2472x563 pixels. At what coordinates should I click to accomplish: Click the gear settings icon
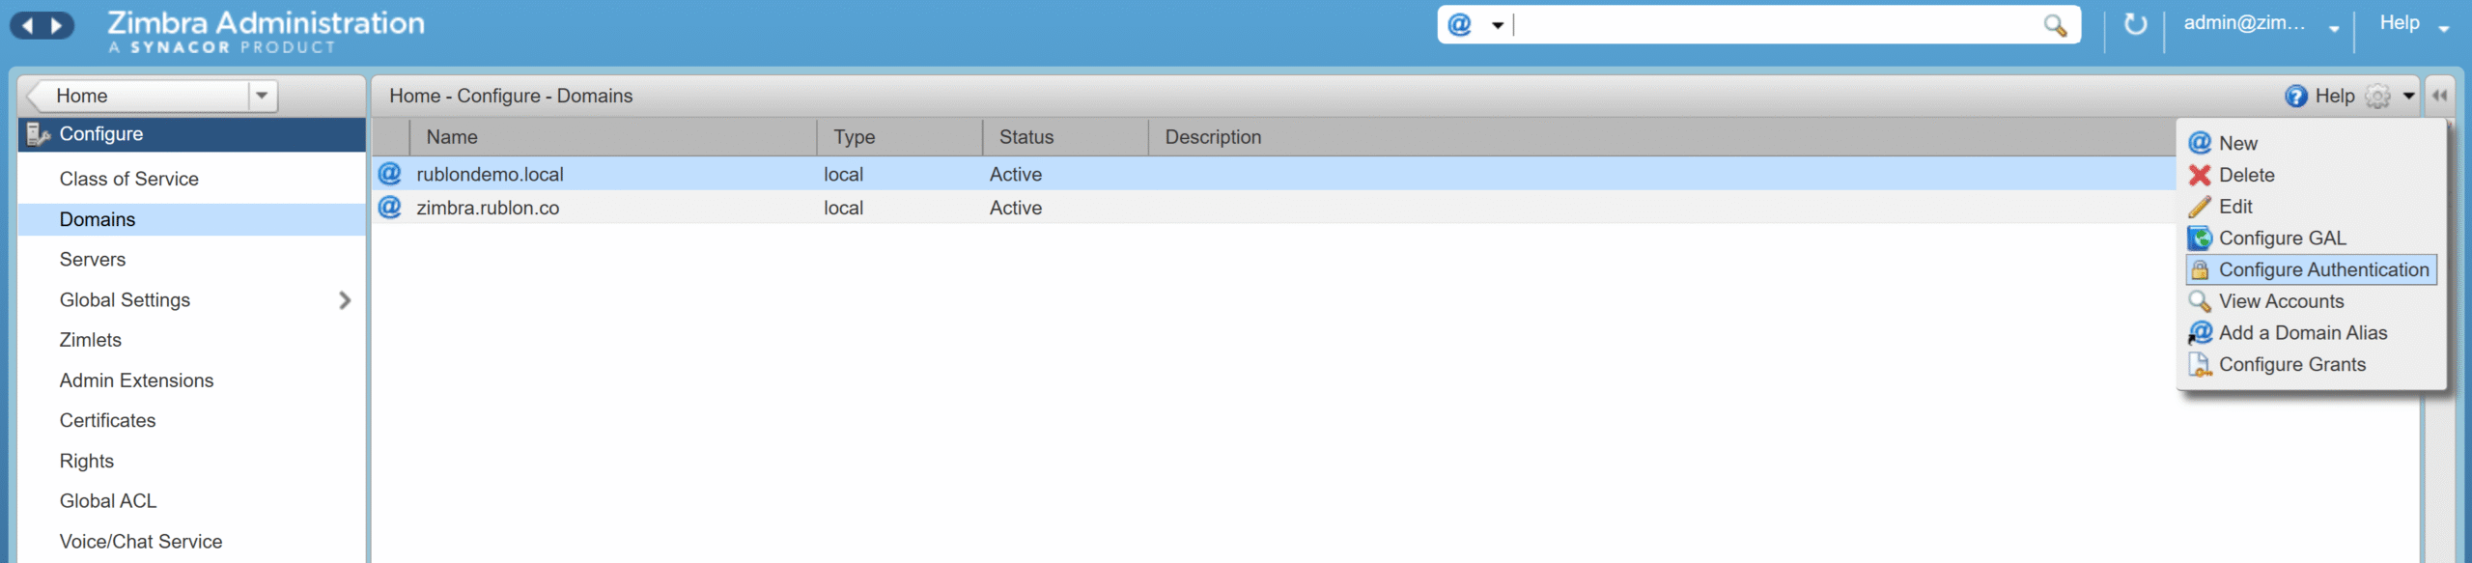pos(2377,96)
